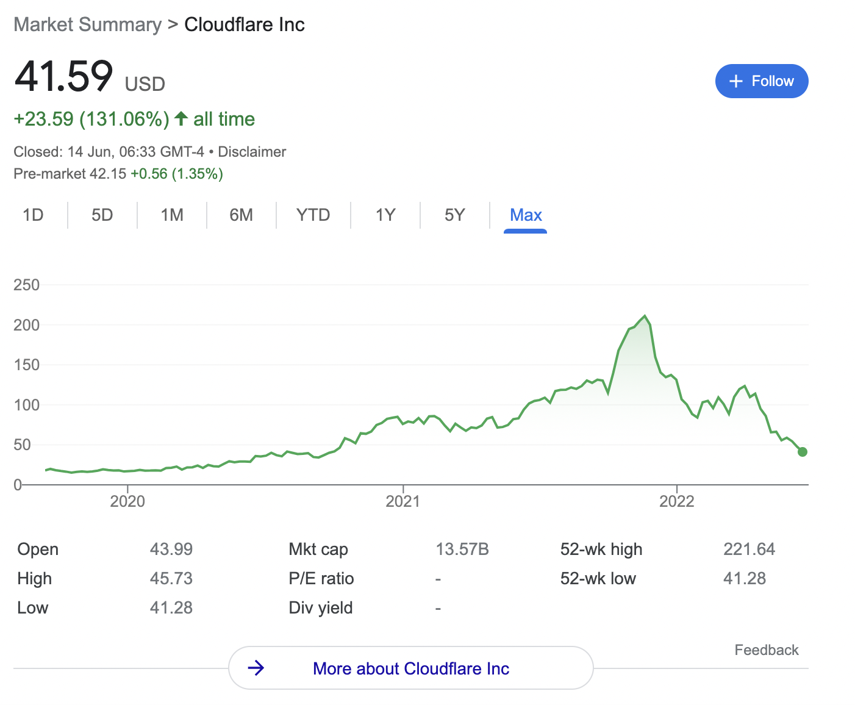
Task: Select the 5D time range tab
Action: 102,215
